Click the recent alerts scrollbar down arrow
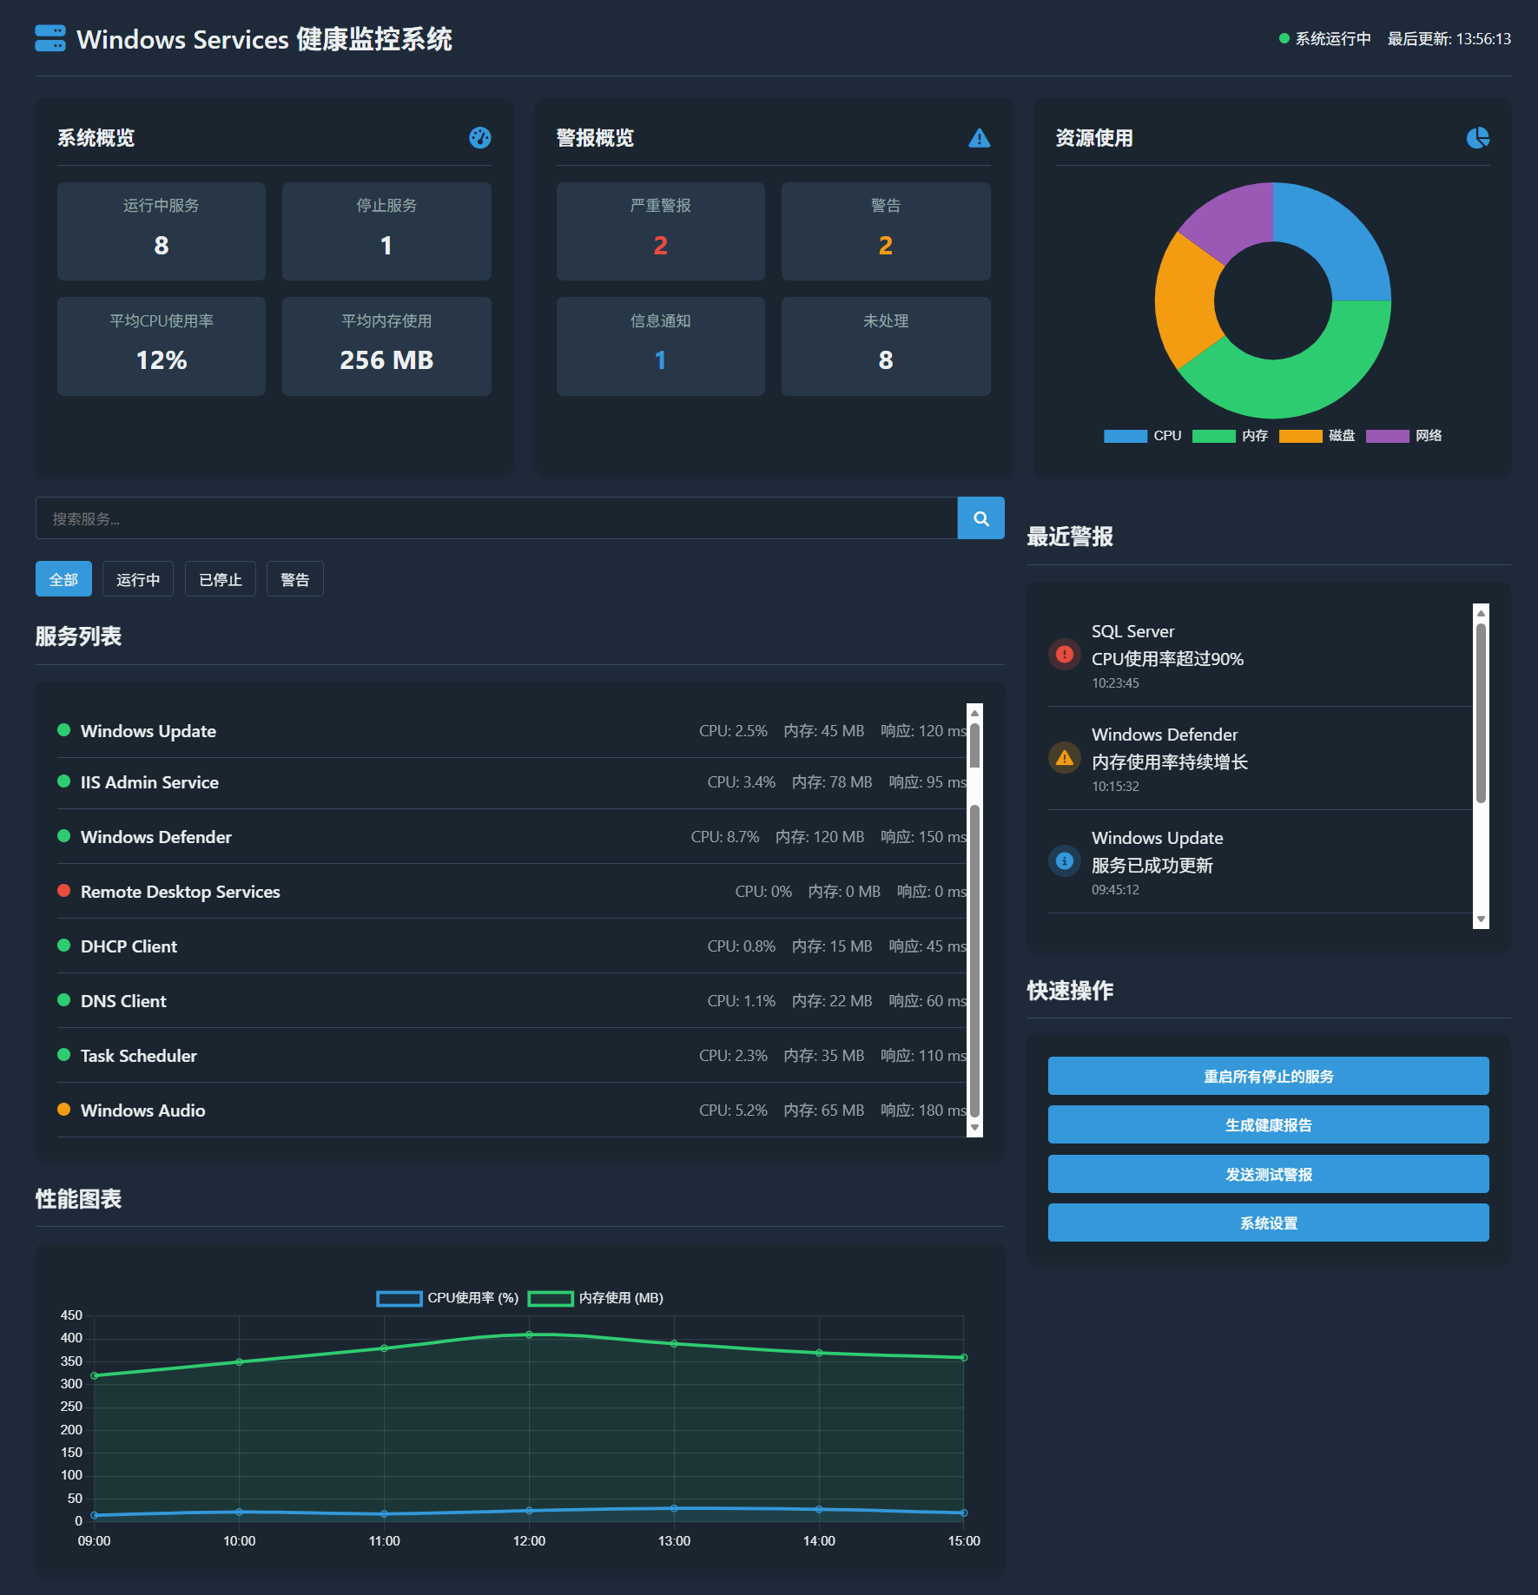Screen dimensions: 1538x1595 (x=1482, y=919)
